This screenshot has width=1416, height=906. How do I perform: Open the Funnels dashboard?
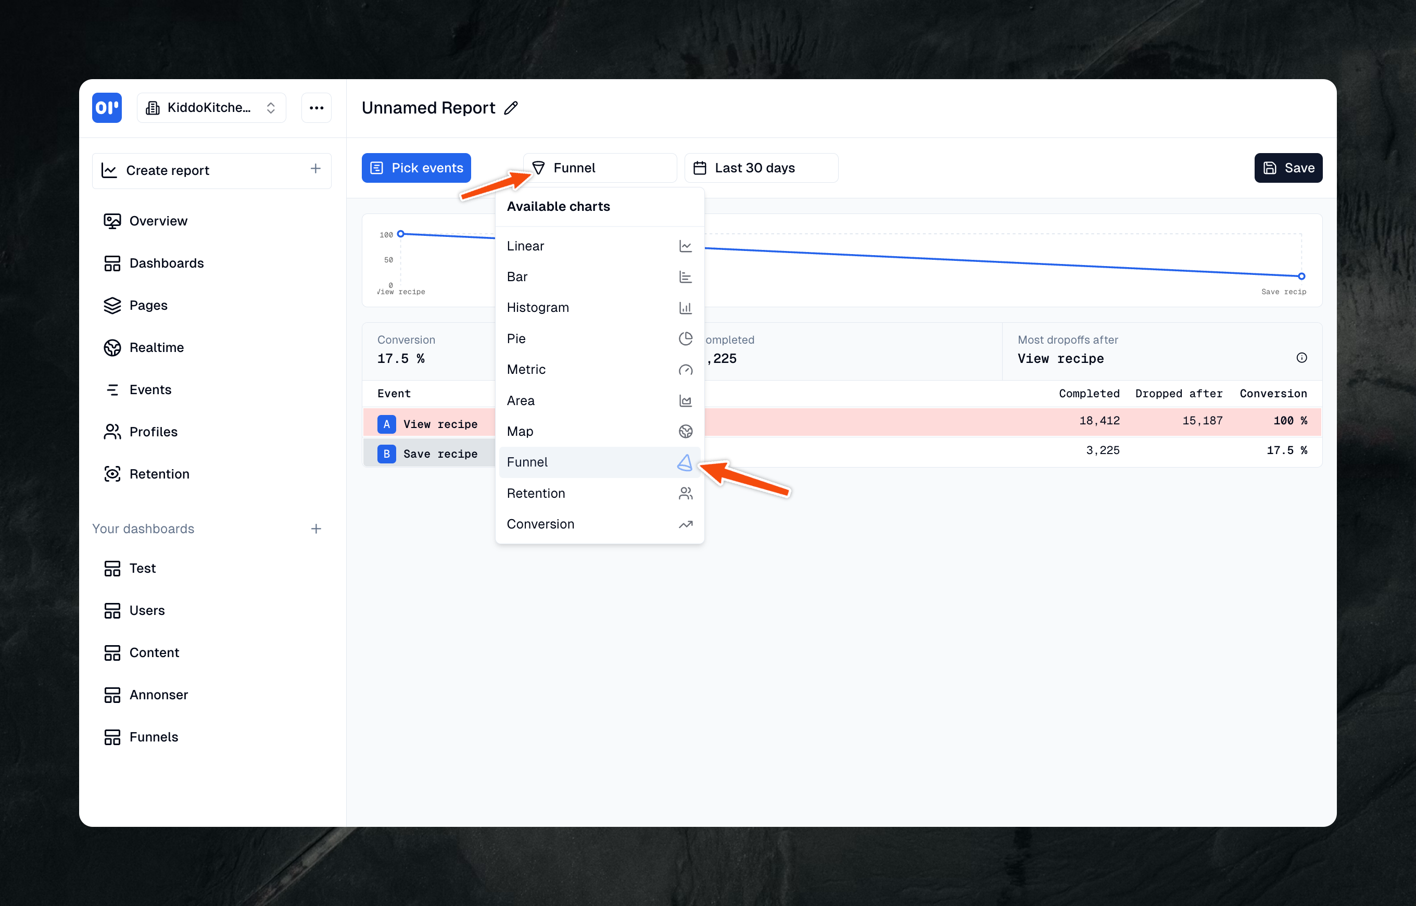click(154, 737)
